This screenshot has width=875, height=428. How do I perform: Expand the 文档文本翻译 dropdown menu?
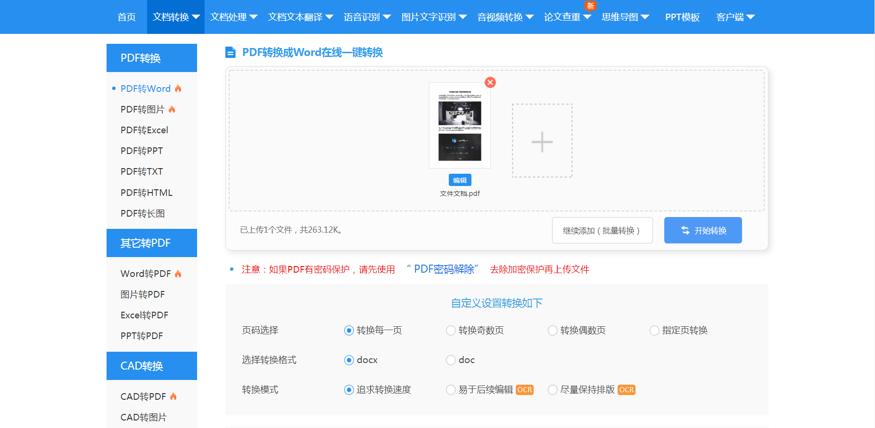pyautogui.click(x=300, y=17)
